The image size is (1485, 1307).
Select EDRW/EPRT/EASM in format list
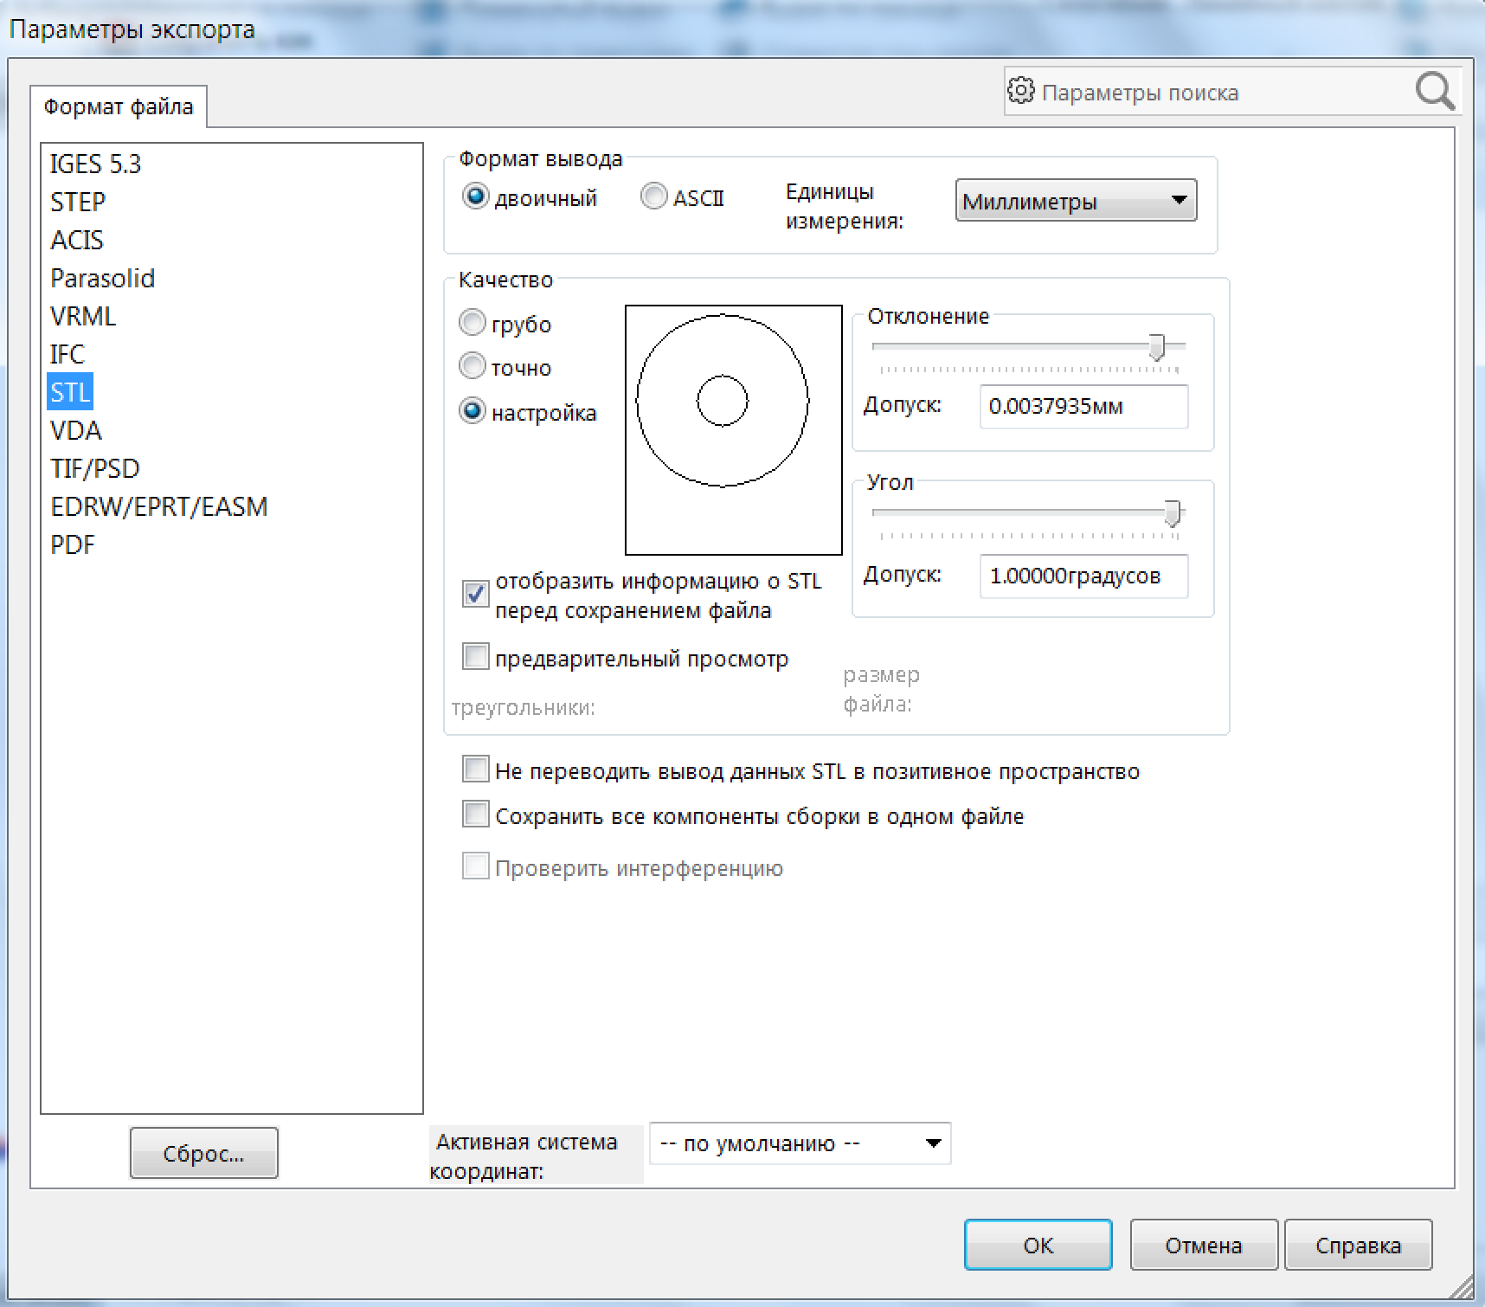point(159,506)
